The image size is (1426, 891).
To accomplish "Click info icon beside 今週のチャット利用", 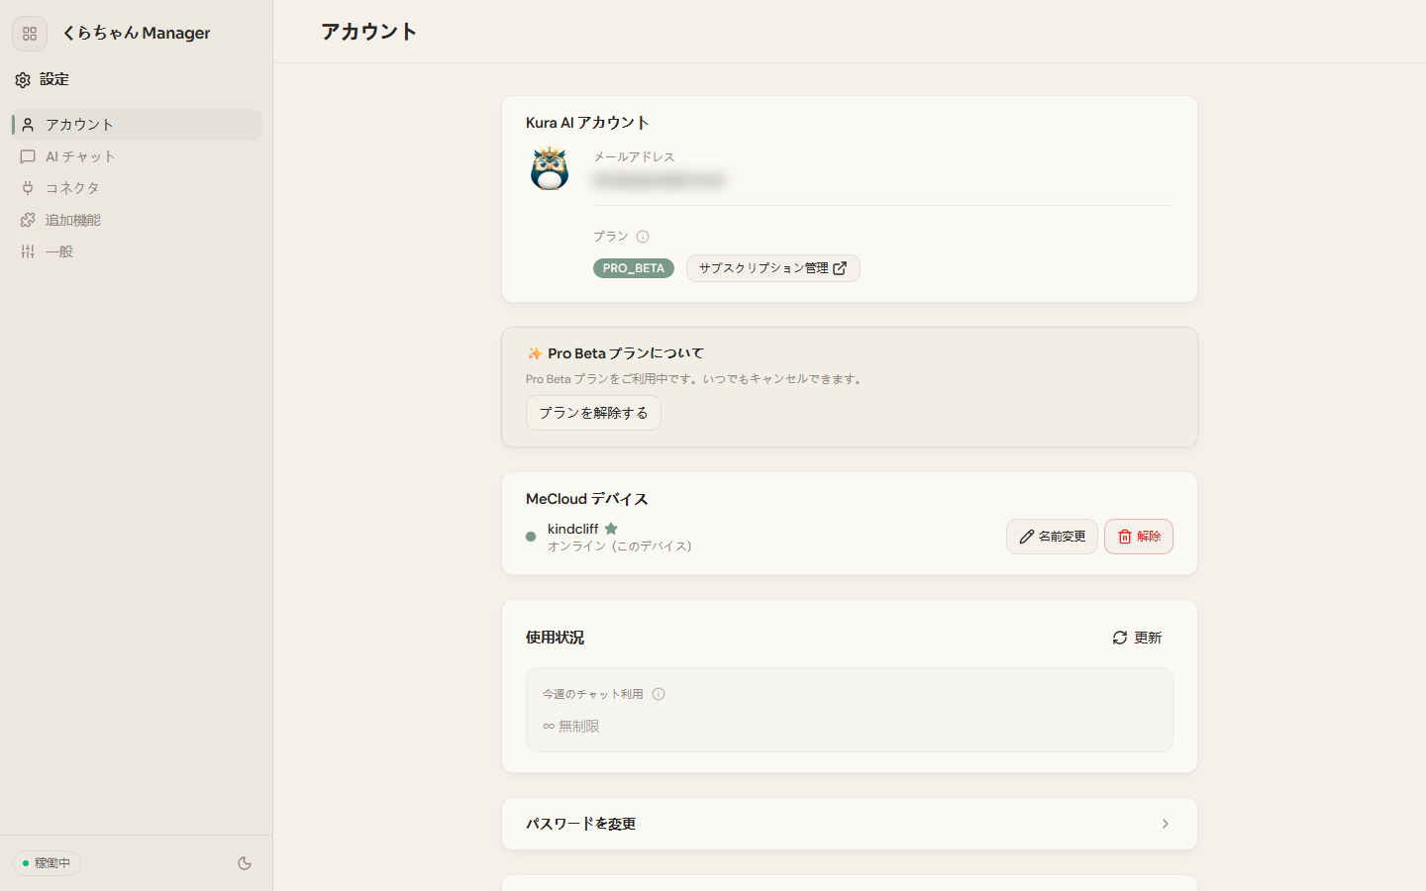I will point(659,694).
